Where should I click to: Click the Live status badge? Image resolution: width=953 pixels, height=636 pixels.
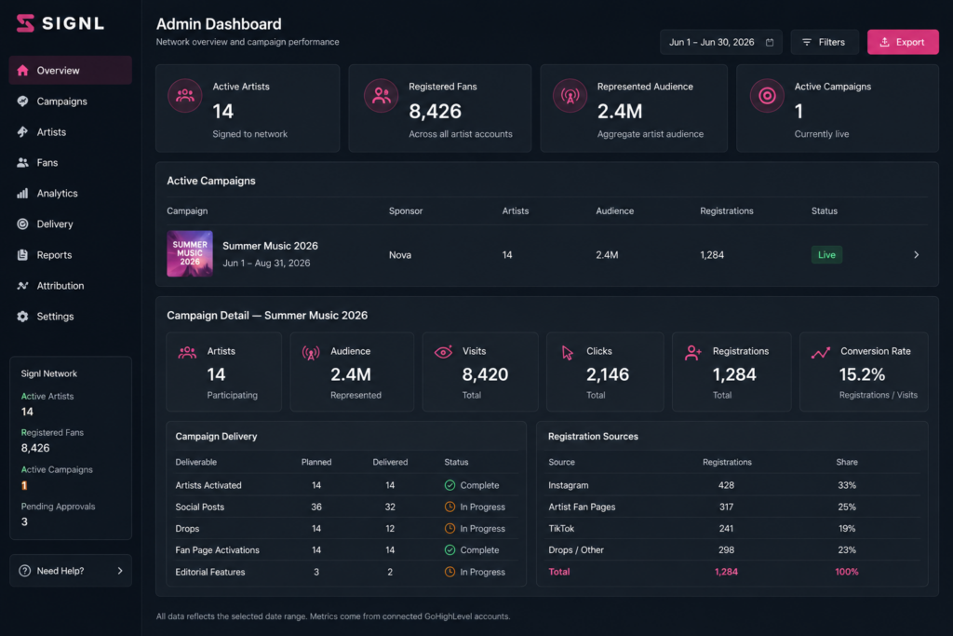pos(826,255)
